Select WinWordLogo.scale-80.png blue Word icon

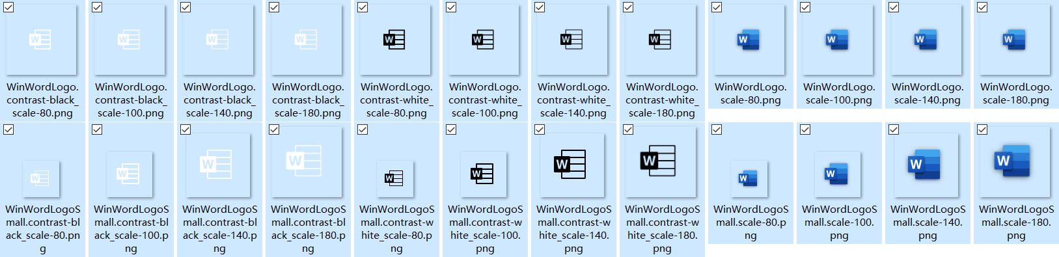[749, 40]
